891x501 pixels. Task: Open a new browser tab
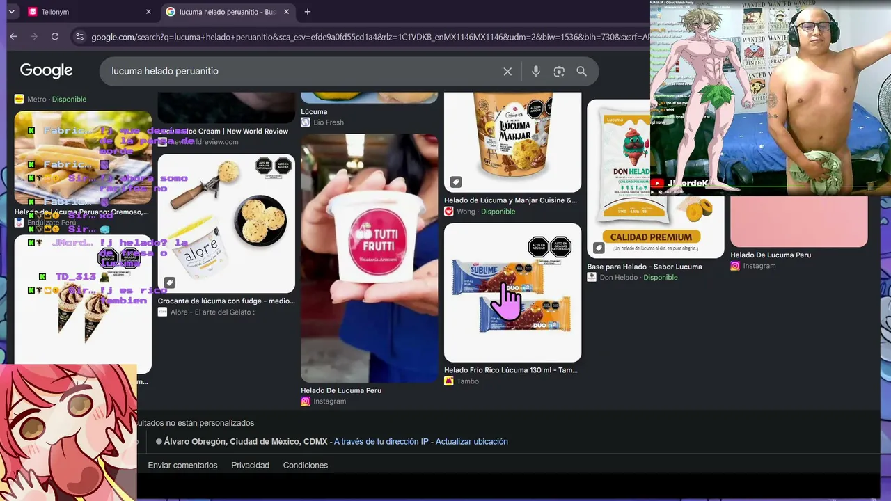click(x=308, y=12)
